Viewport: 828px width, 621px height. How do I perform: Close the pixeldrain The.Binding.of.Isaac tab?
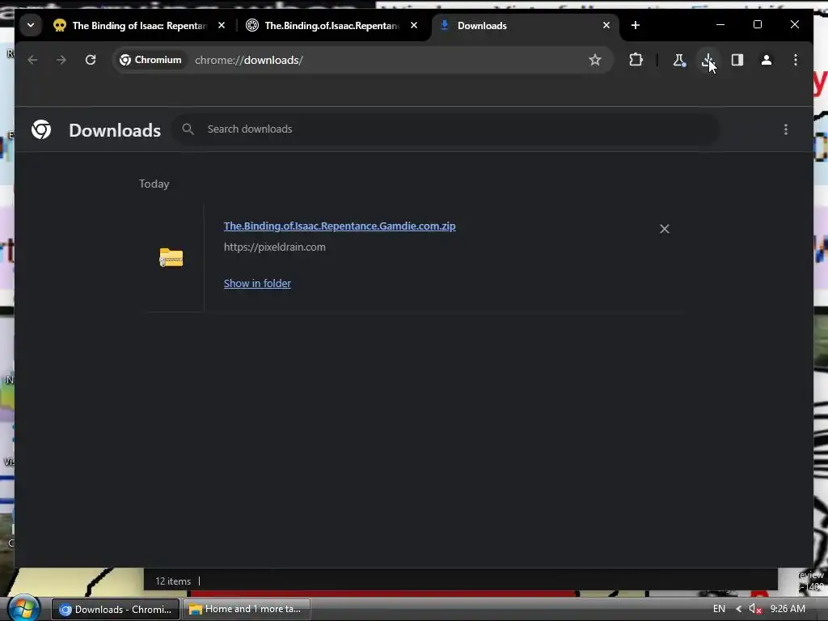[414, 25]
